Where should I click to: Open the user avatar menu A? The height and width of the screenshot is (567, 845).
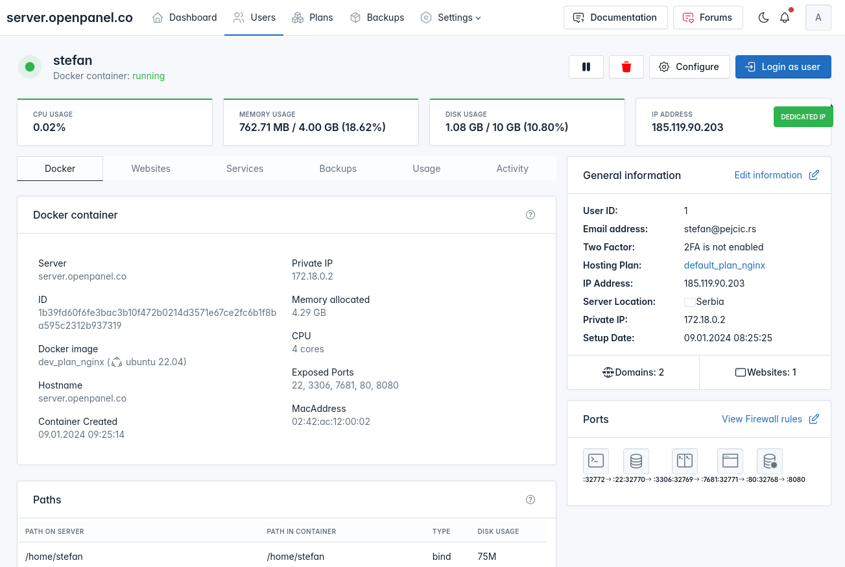tap(818, 18)
